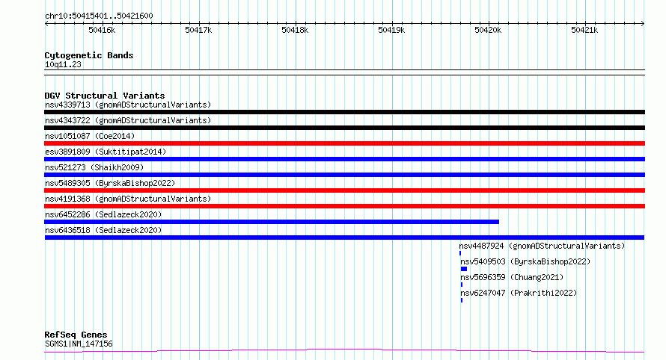Click the 10q11.23 cytogenetic band bar

coord(344,72)
